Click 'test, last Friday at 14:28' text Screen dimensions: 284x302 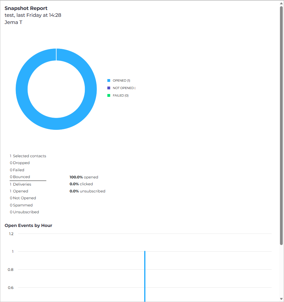click(x=33, y=15)
